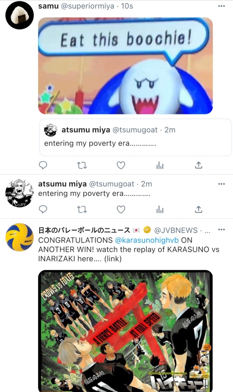Like atsumu miya's poverty era tweet

point(121,209)
